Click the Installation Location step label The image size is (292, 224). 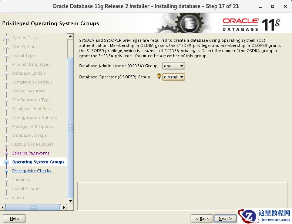[x=32, y=82]
